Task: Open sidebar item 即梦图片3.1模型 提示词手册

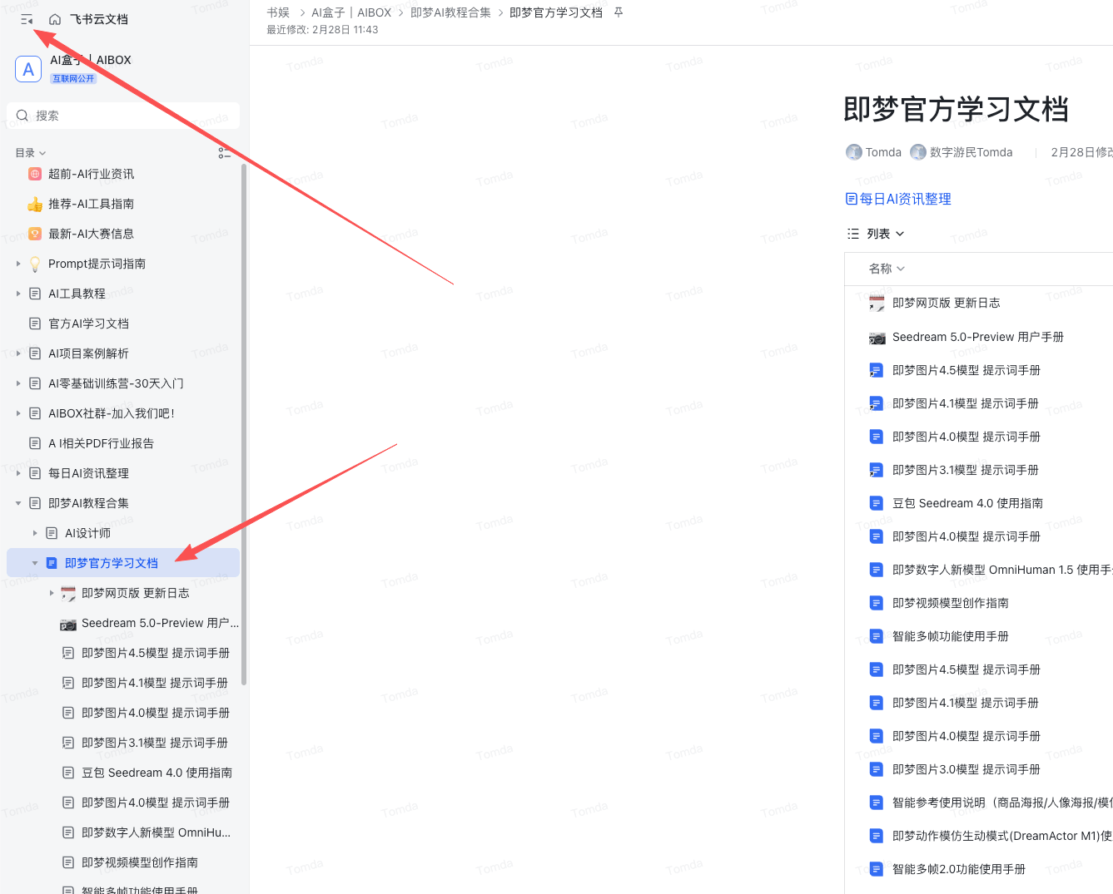Action: (x=155, y=743)
